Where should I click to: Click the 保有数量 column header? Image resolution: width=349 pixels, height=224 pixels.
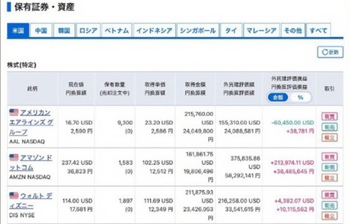pos(115,89)
